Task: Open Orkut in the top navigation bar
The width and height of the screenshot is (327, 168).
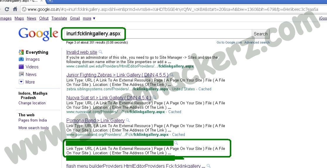Action: pyautogui.click(x=44, y=18)
